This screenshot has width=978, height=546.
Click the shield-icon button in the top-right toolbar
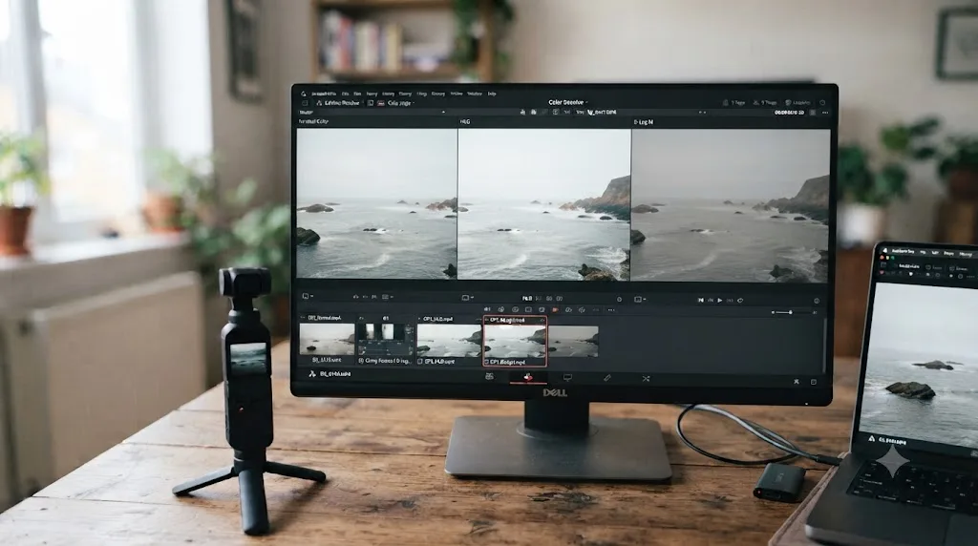click(797, 102)
